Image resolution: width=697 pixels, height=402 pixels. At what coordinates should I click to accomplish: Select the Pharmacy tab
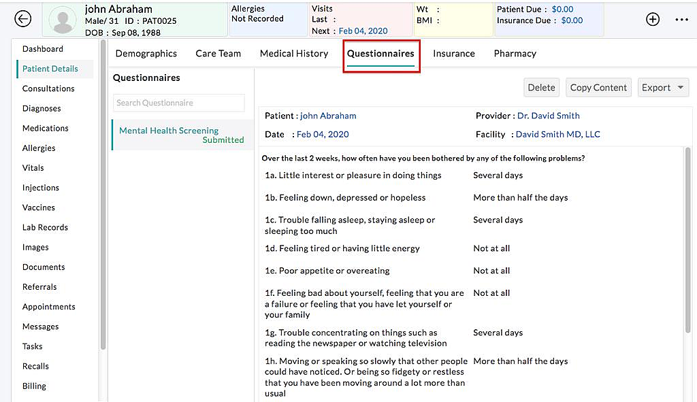(x=515, y=53)
